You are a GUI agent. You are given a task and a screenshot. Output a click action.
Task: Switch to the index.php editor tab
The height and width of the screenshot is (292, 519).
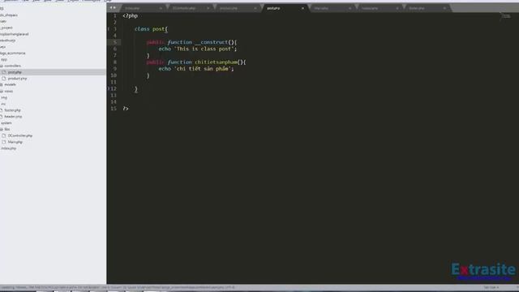[132, 8]
